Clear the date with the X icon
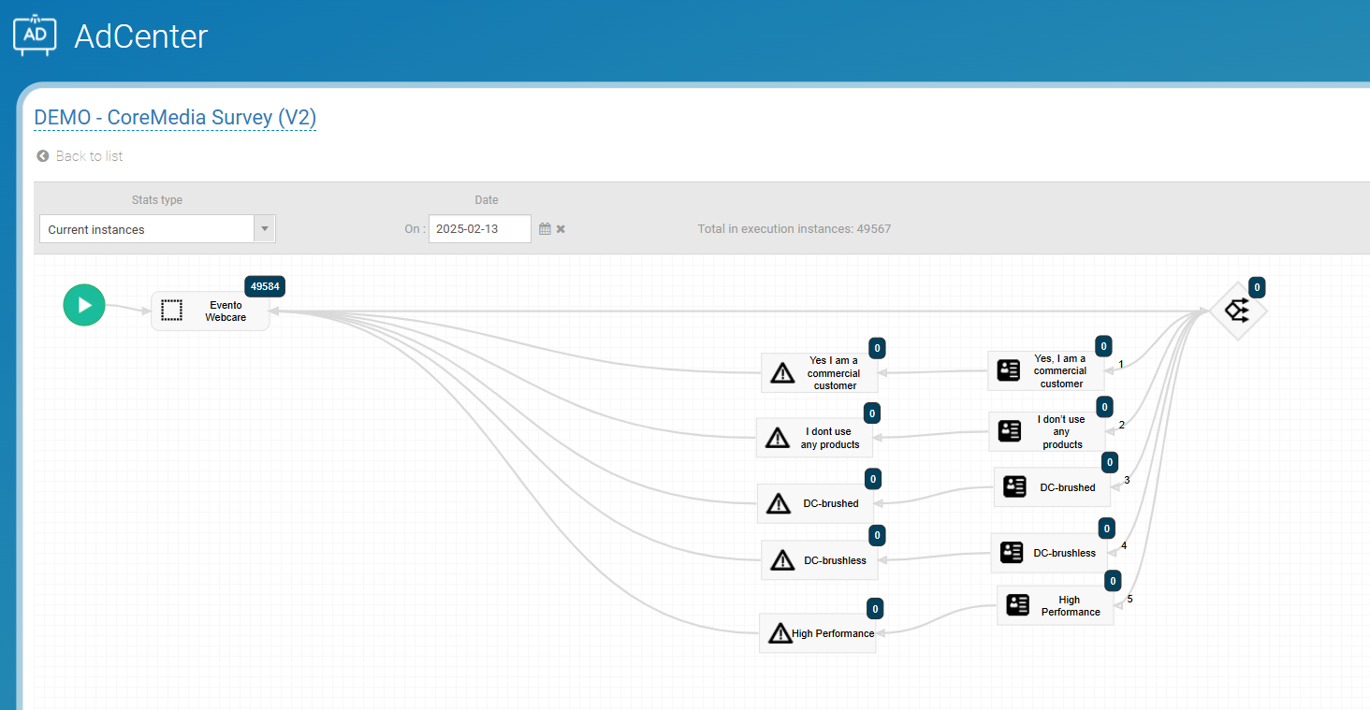The height and width of the screenshot is (710, 1370). pyautogui.click(x=561, y=229)
